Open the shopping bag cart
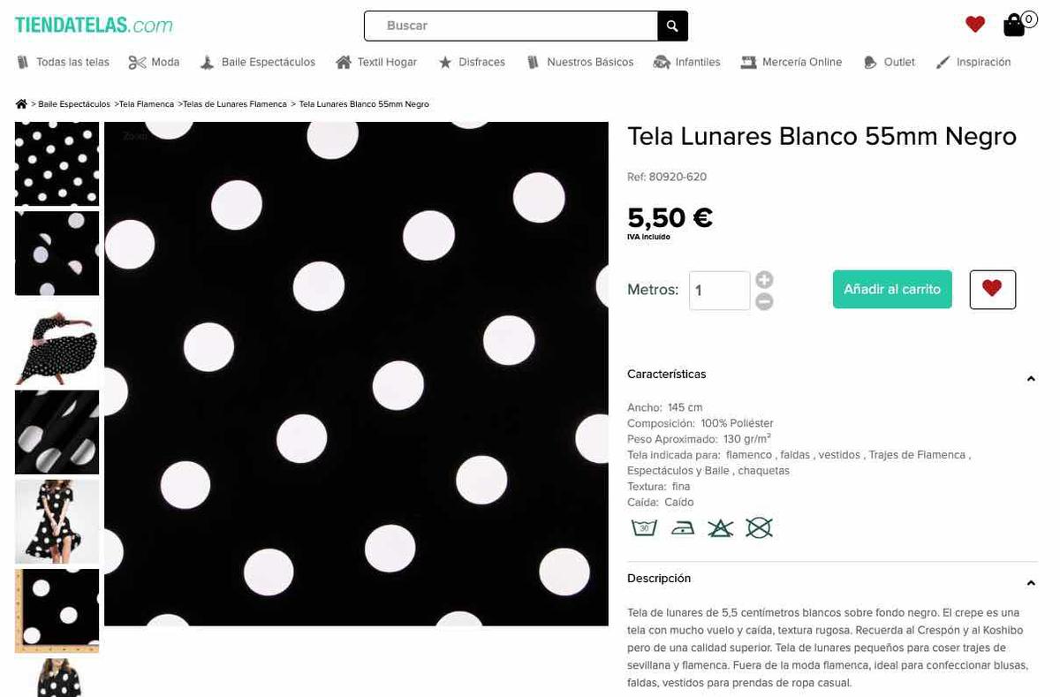This screenshot has width=1060, height=697. pyautogui.click(x=1015, y=25)
